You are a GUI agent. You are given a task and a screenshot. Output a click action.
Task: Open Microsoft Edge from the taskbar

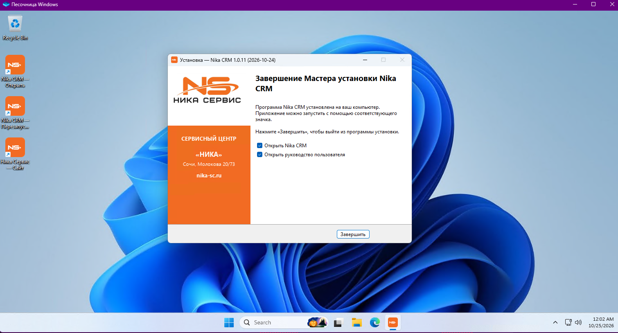375,322
